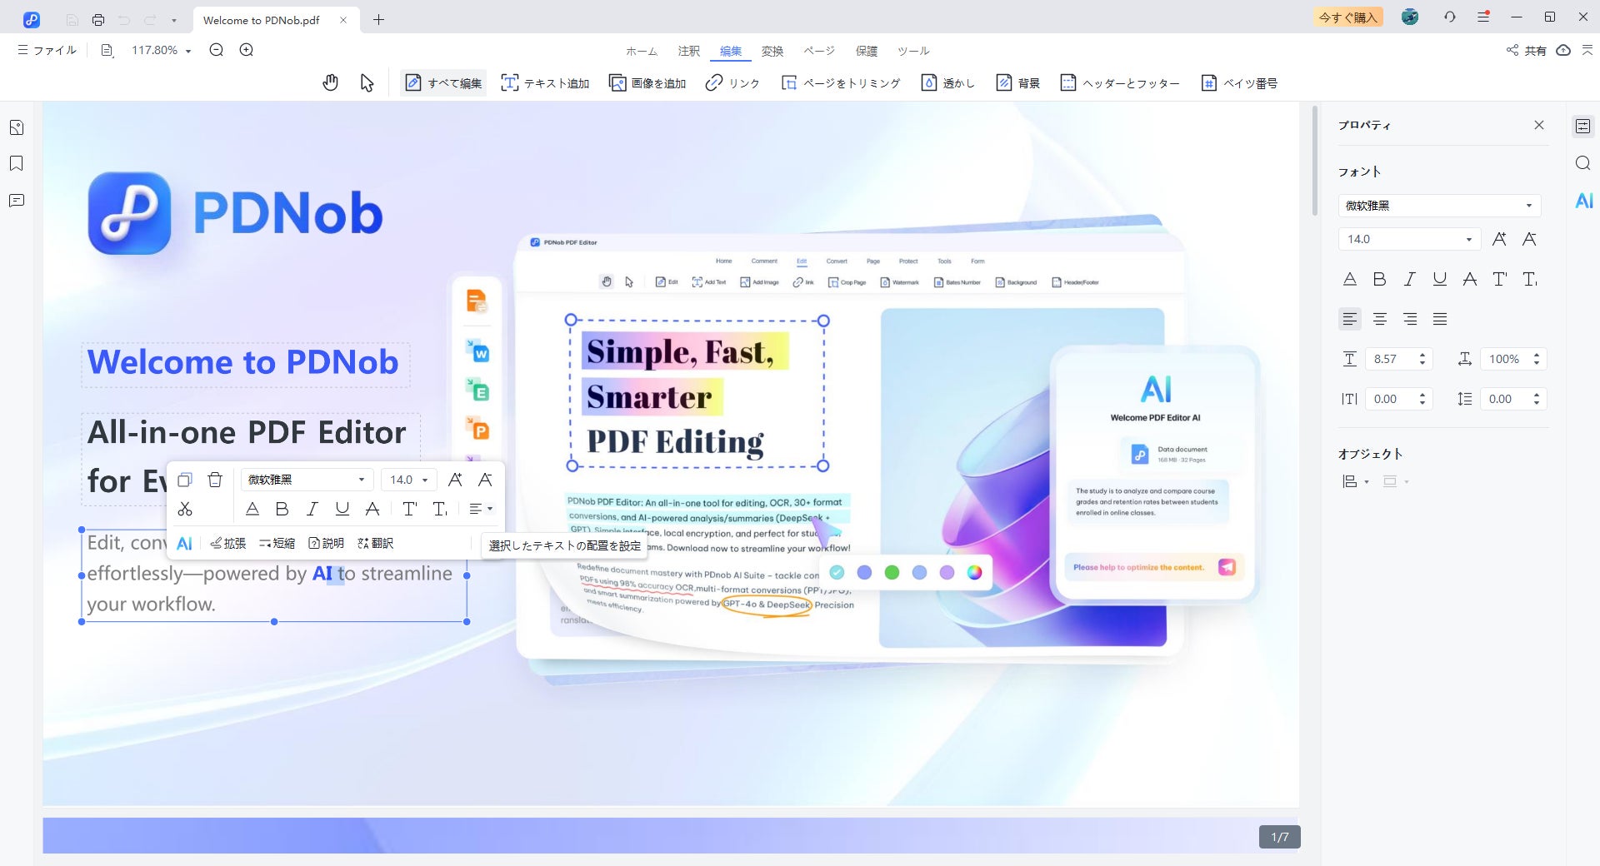
Task: Toggle strikethrough in Properties panel
Action: click(x=1470, y=279)
